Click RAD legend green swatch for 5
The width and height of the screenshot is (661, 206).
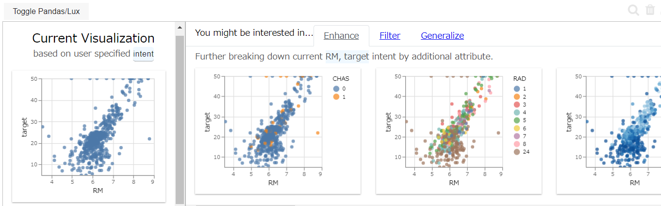coord(517,120)
